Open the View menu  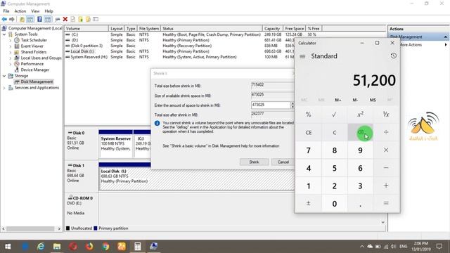[x=35, y=11]
